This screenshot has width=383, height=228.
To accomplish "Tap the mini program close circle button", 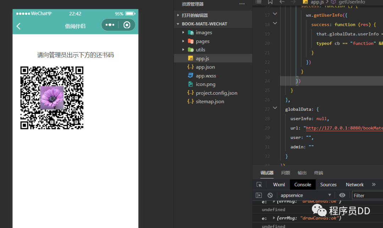I will click(x=127, y=25).
